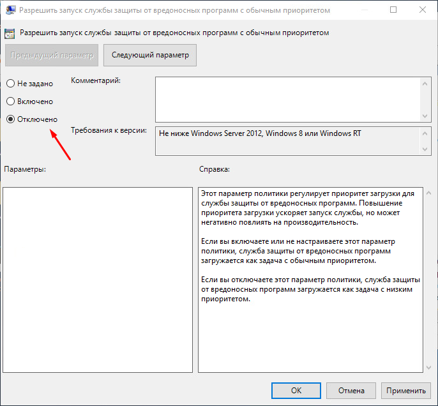Choose the "Отключено" radio button
This screenshot has width=438, height=406.
pos(11,119)
